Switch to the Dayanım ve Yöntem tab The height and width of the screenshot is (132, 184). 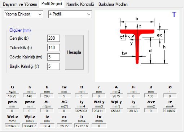click(20, 4)
